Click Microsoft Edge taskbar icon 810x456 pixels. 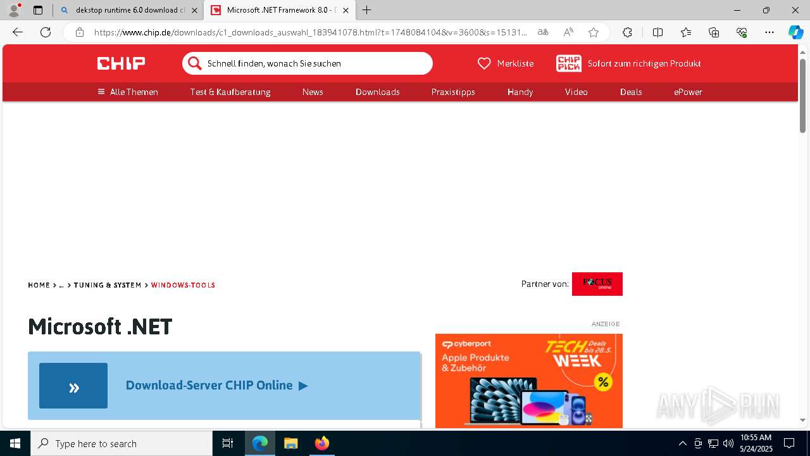click(x=260, y=443)
